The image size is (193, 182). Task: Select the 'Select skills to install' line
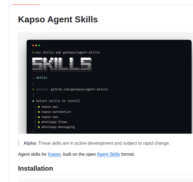(58, 101)
